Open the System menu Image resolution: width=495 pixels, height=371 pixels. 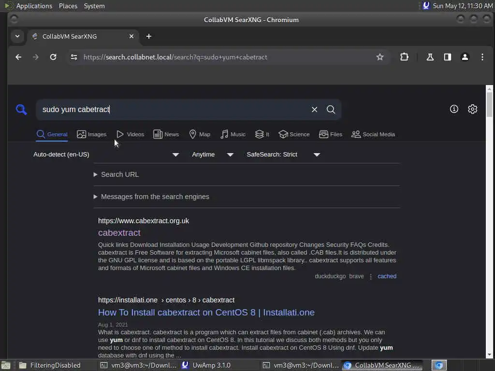pyautogui.click(x=94, y=6)
